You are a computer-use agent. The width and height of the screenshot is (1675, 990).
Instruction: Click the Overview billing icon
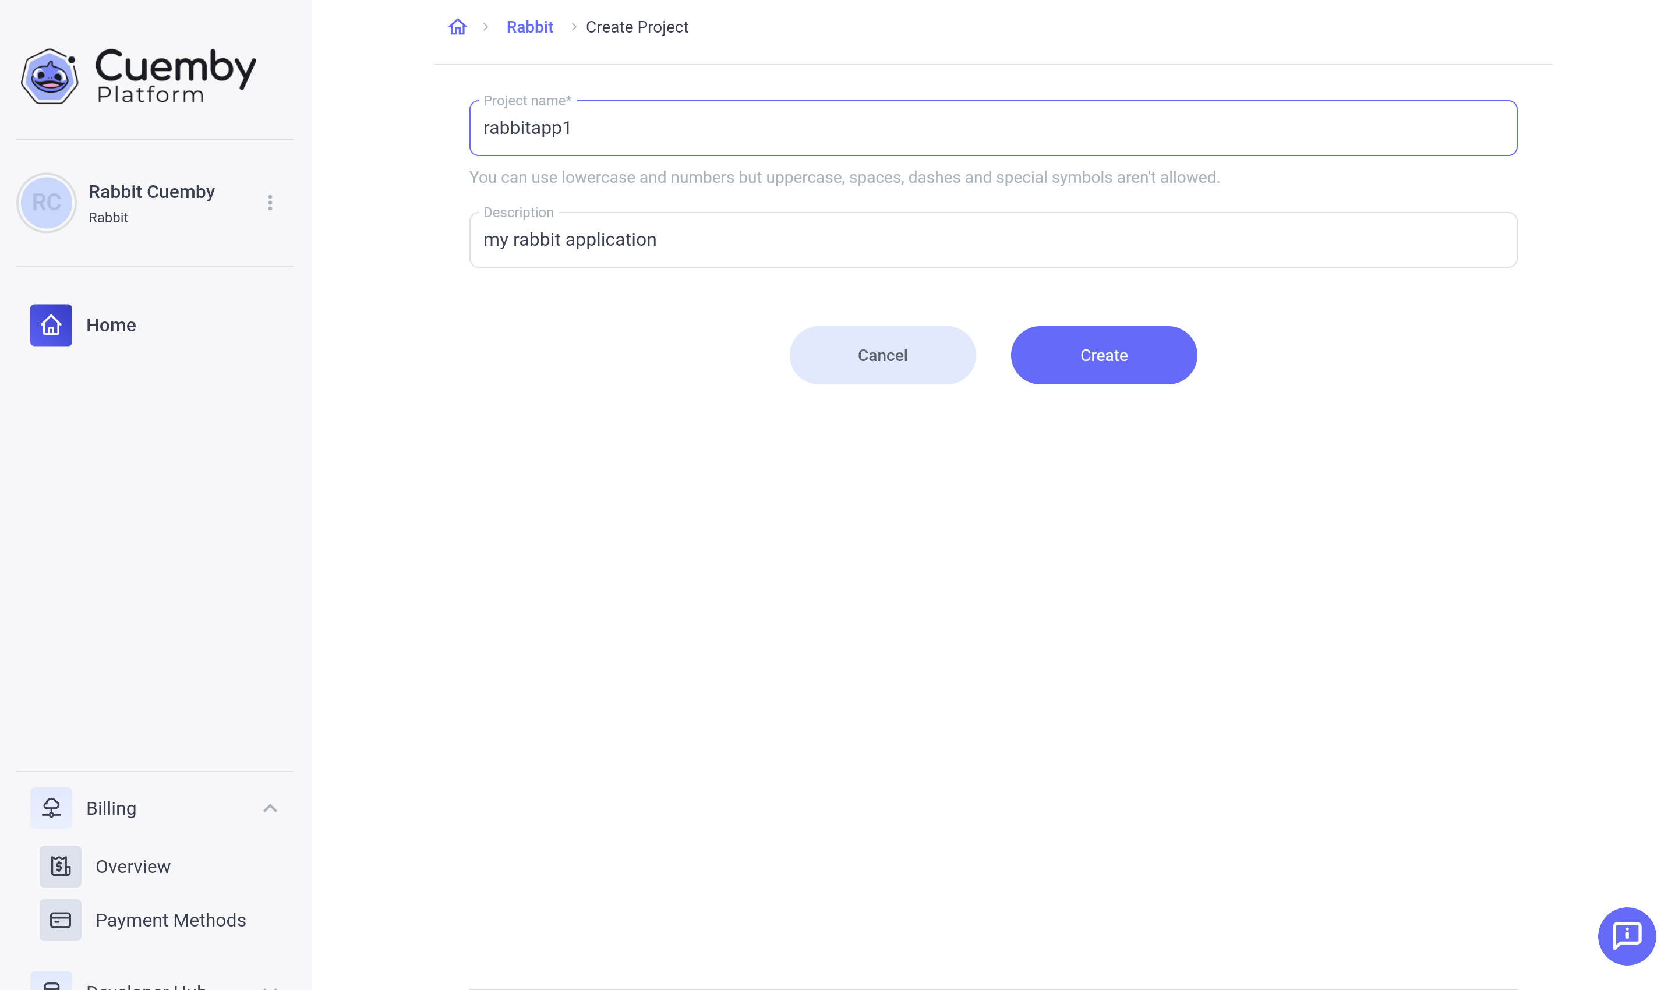click(61, 867)
